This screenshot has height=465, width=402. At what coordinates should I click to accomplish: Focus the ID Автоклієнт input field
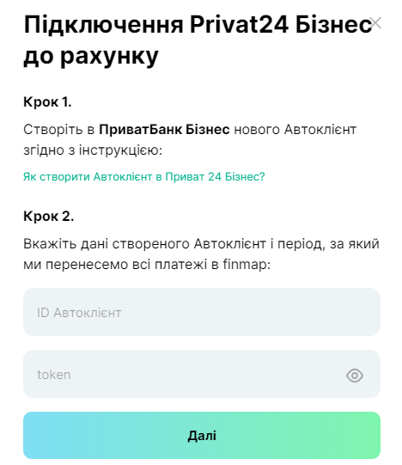pos(202,312)
